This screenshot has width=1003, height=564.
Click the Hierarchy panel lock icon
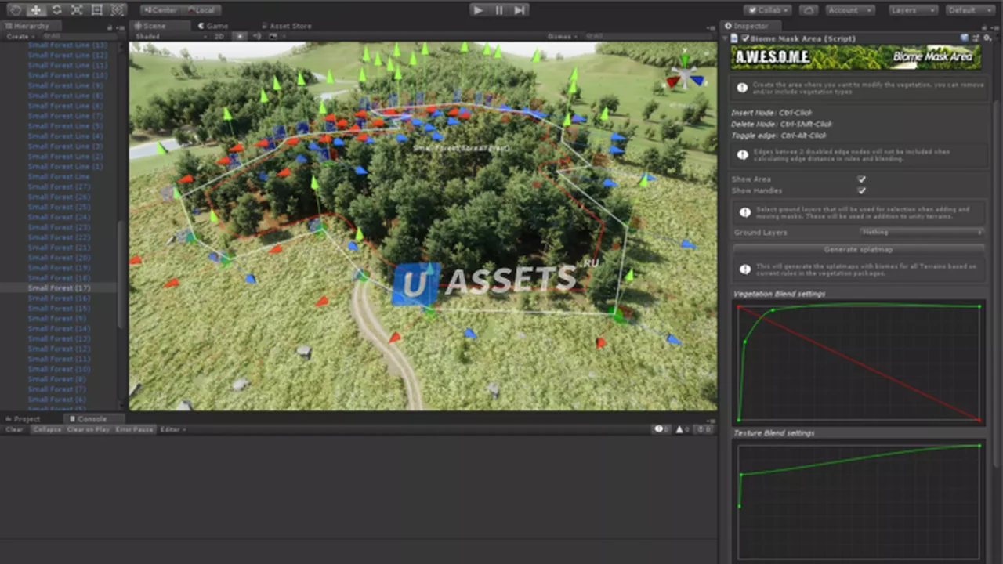pos(110,27)
